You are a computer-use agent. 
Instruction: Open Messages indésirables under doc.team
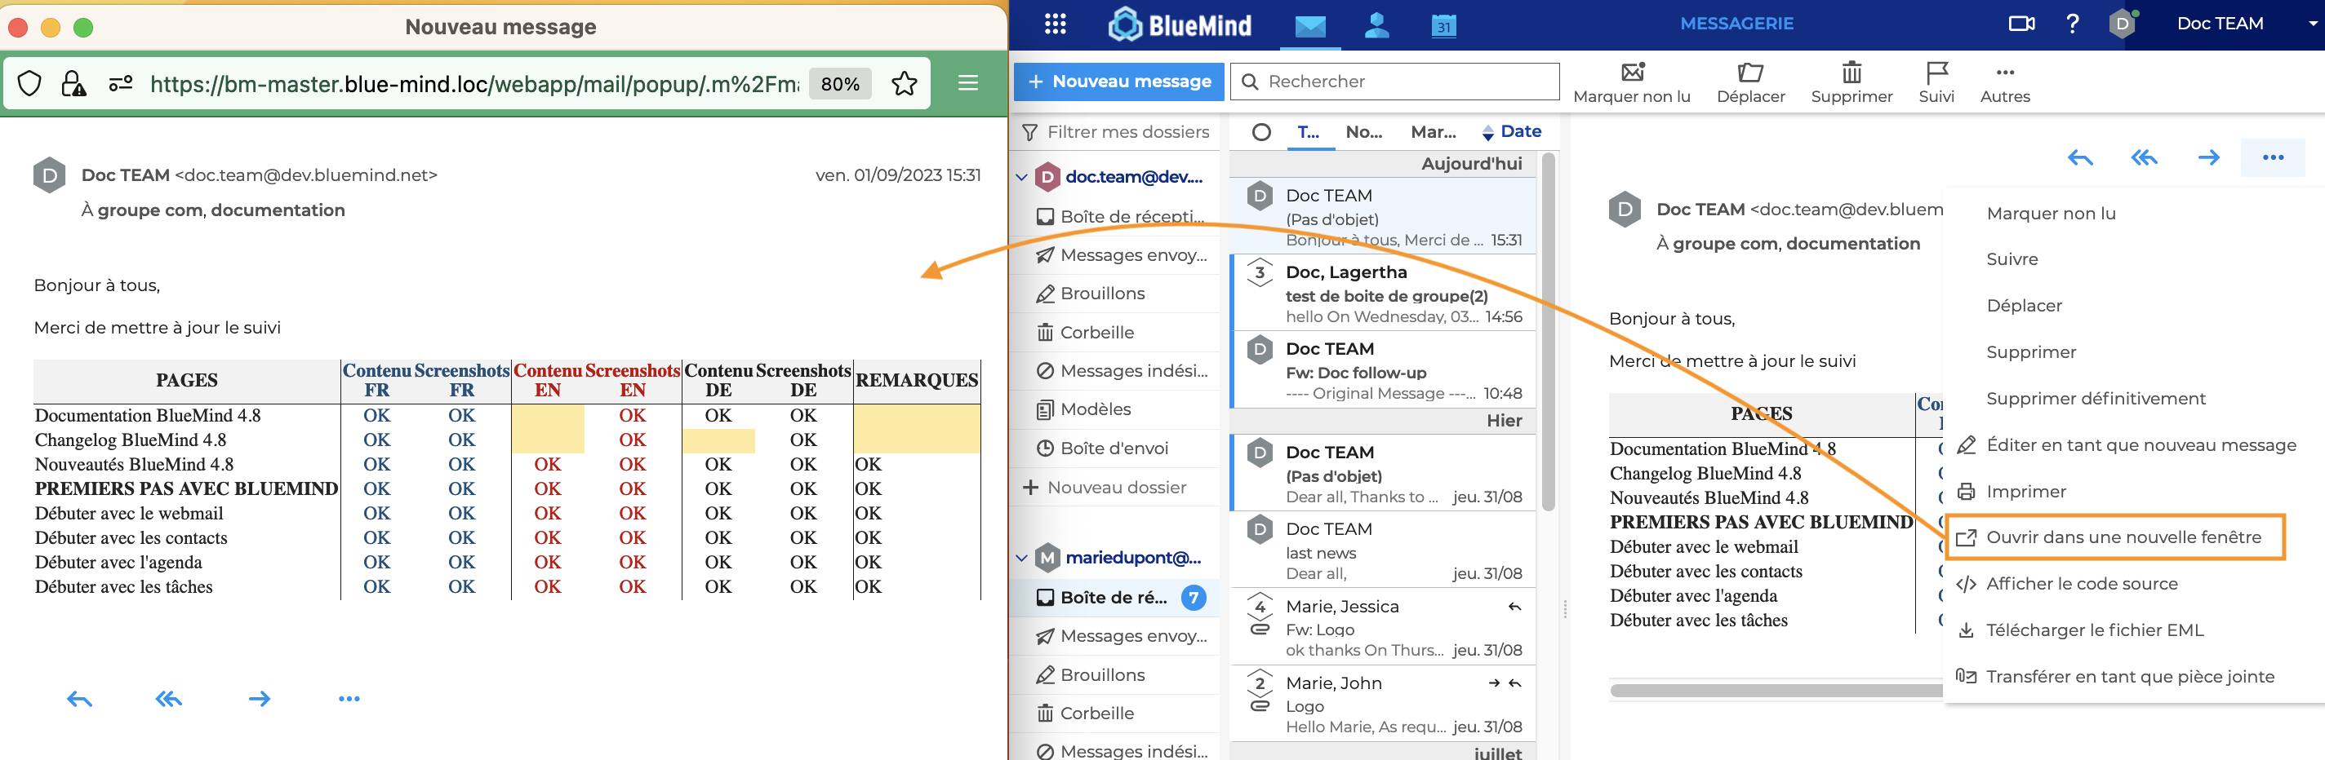[1118, 371]
